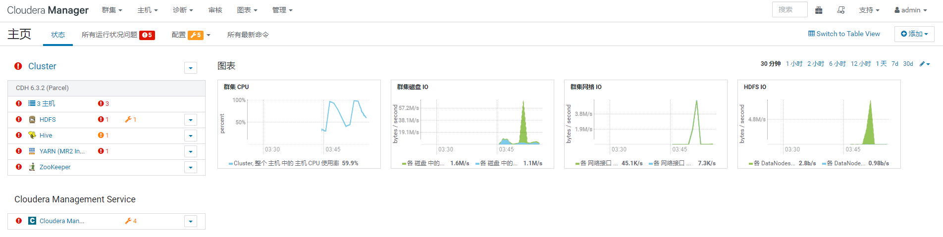Select the 状态 tab
The height and width of the screenshot is (237, 943).
[58, 35]
